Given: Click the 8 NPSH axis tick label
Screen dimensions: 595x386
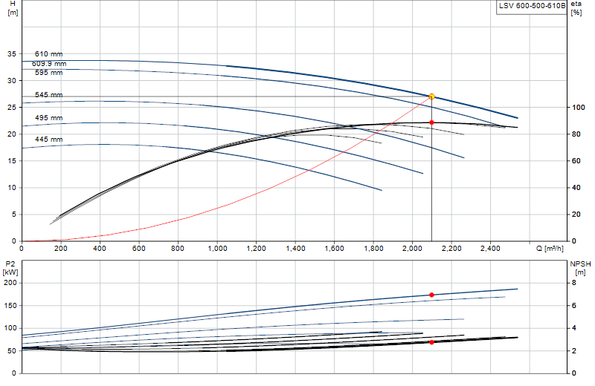Looking at the screenshot, I should pos(573,283).
